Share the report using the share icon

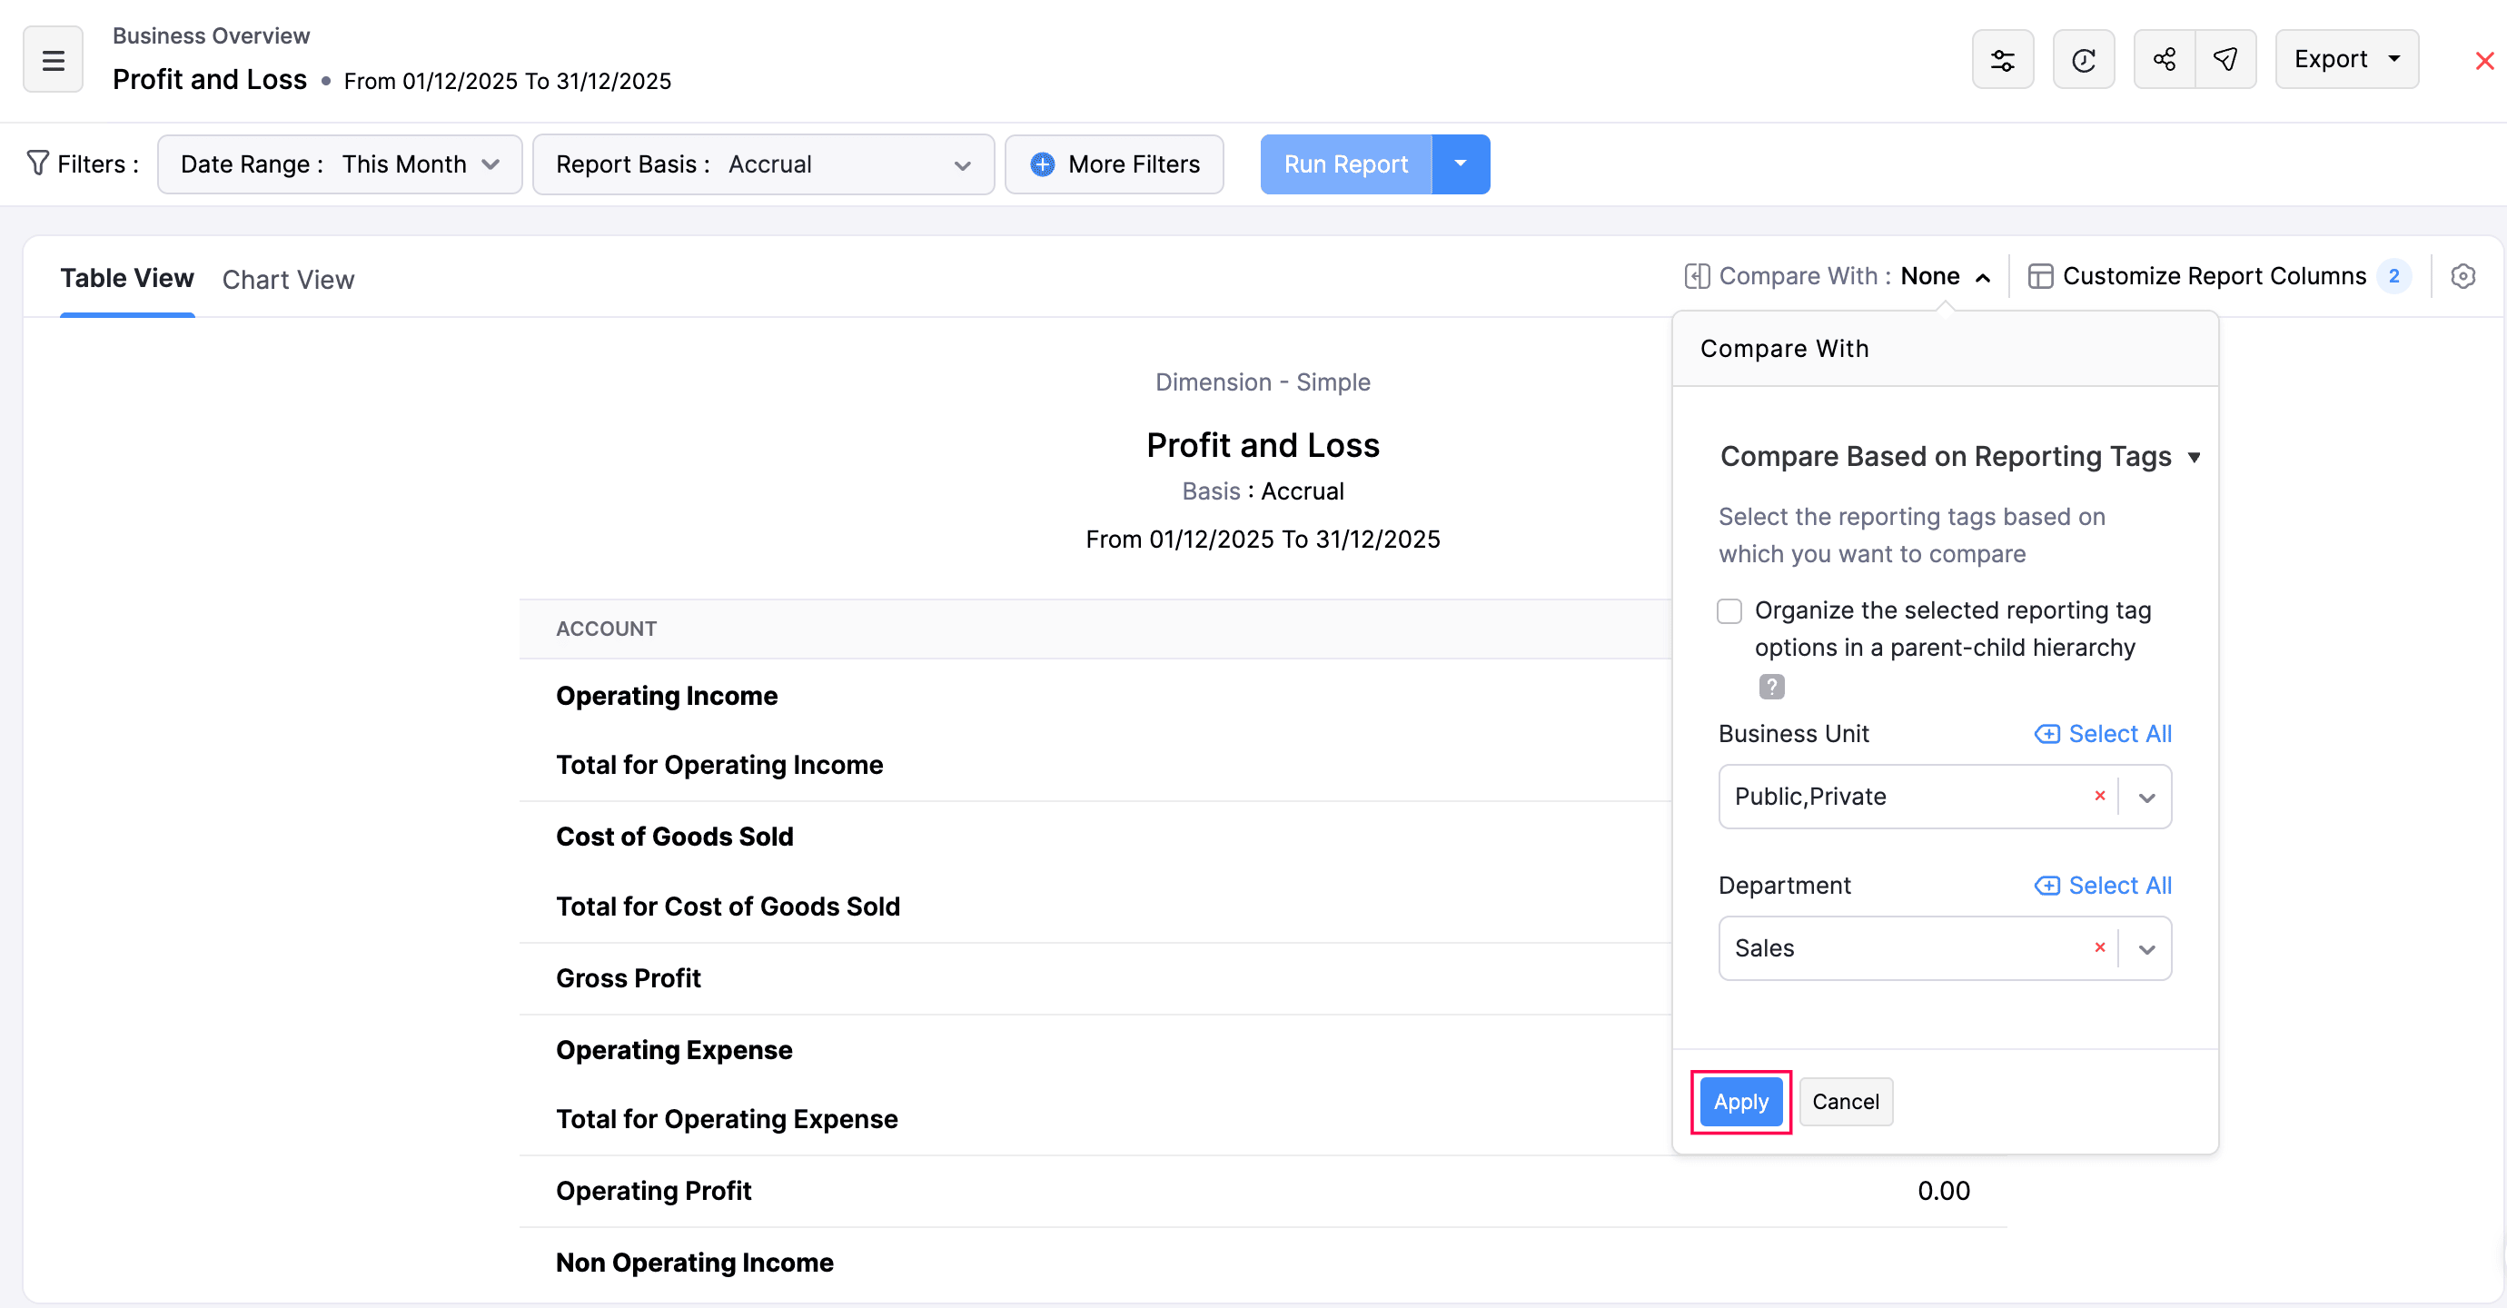pos(2165,58)
